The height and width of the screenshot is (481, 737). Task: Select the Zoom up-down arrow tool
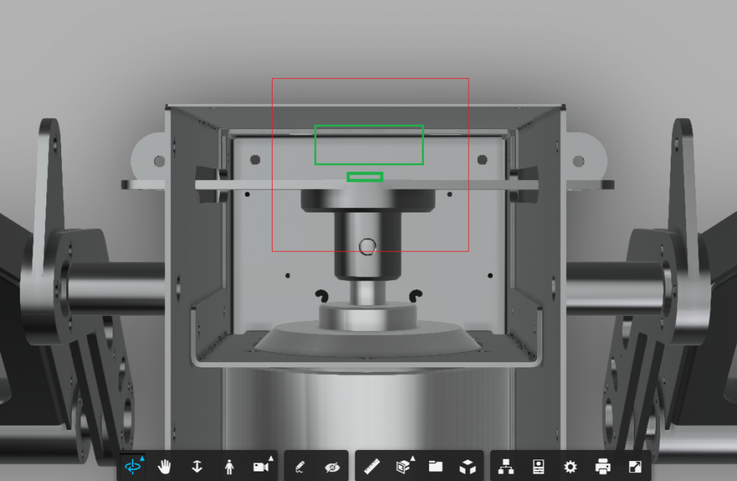click(197, 466)
